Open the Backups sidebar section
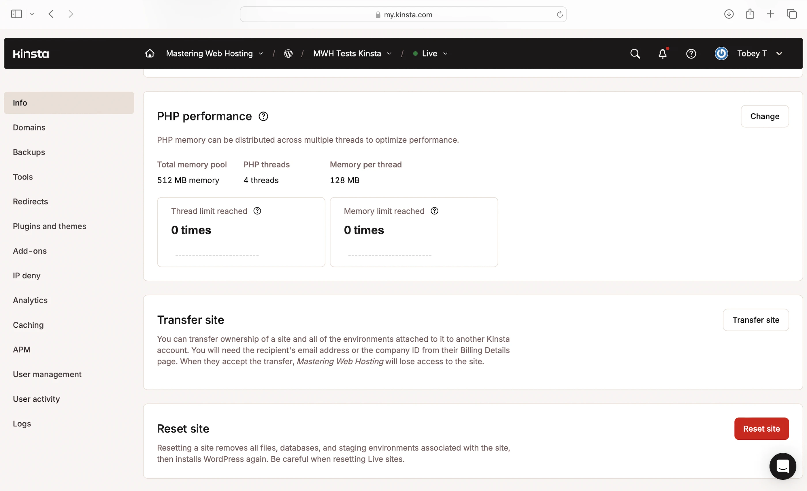 point(29,152)
